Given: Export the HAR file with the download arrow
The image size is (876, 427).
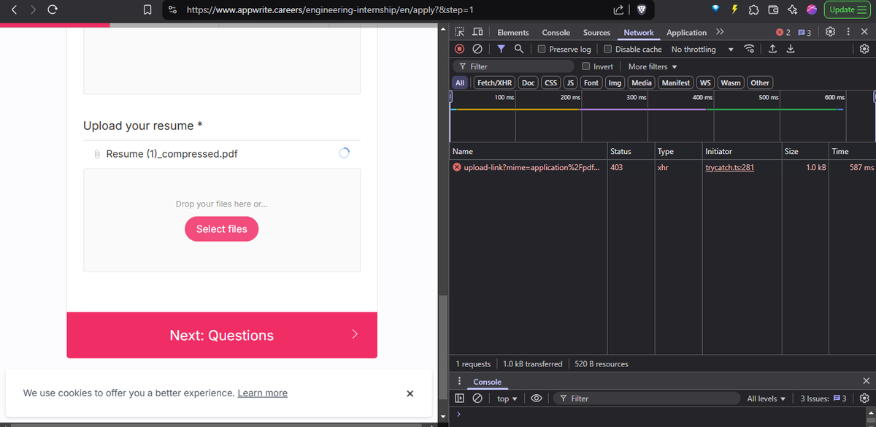Looking at the screenshot, I should click(x=790, y=49).
